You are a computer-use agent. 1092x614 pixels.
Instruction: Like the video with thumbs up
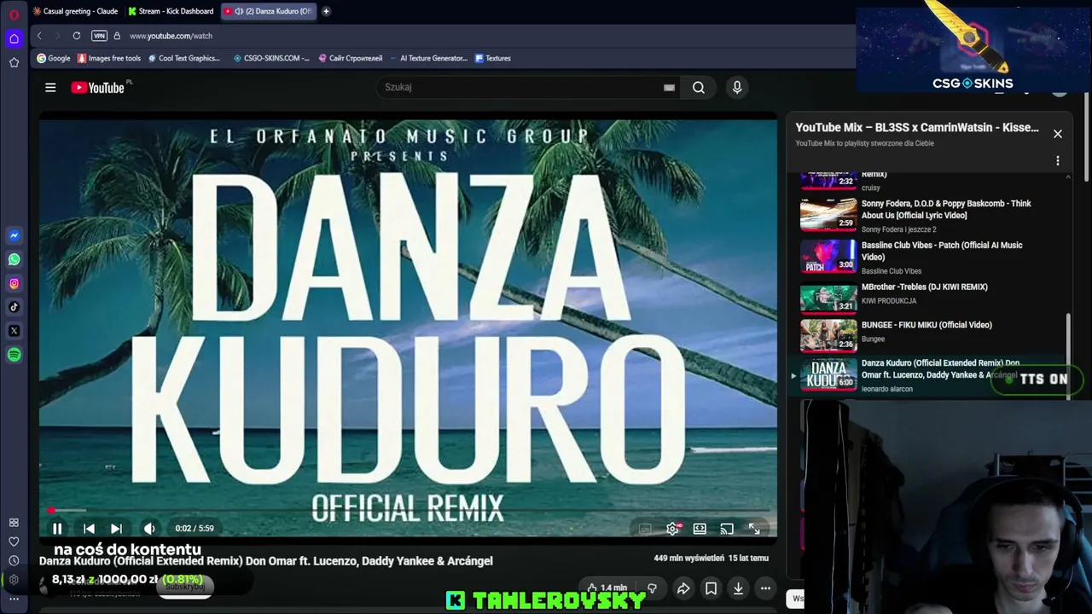(607, 588)
